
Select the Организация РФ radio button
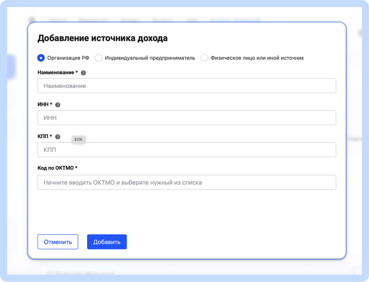pyautogui.click(x=41, y=58)
